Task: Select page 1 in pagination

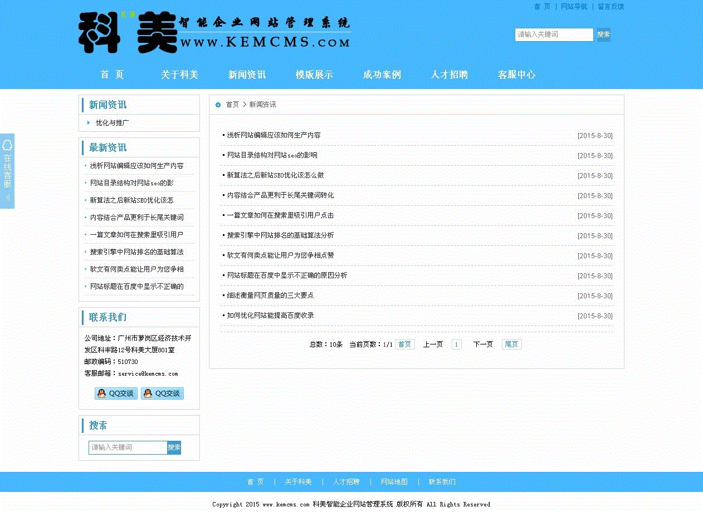Action: pyautogui.click(x=456, y=344)
